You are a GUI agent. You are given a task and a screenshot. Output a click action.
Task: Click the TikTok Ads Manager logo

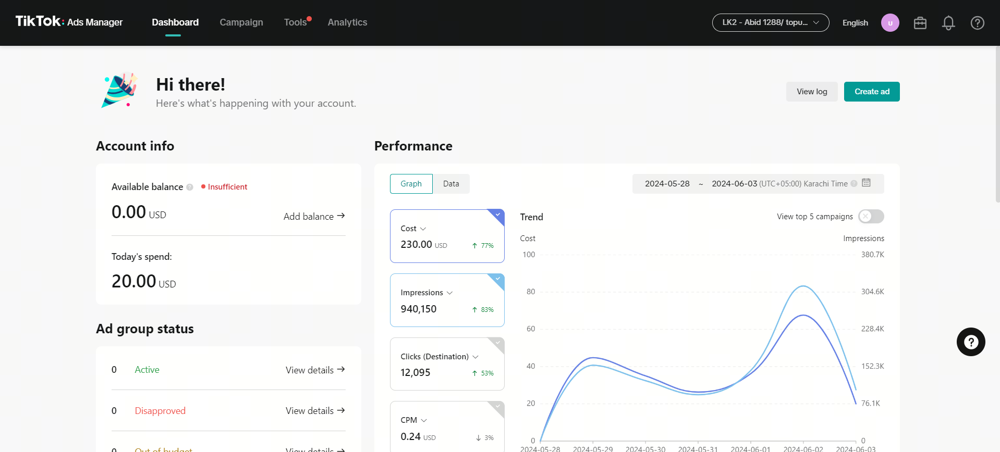pos(69,22)
